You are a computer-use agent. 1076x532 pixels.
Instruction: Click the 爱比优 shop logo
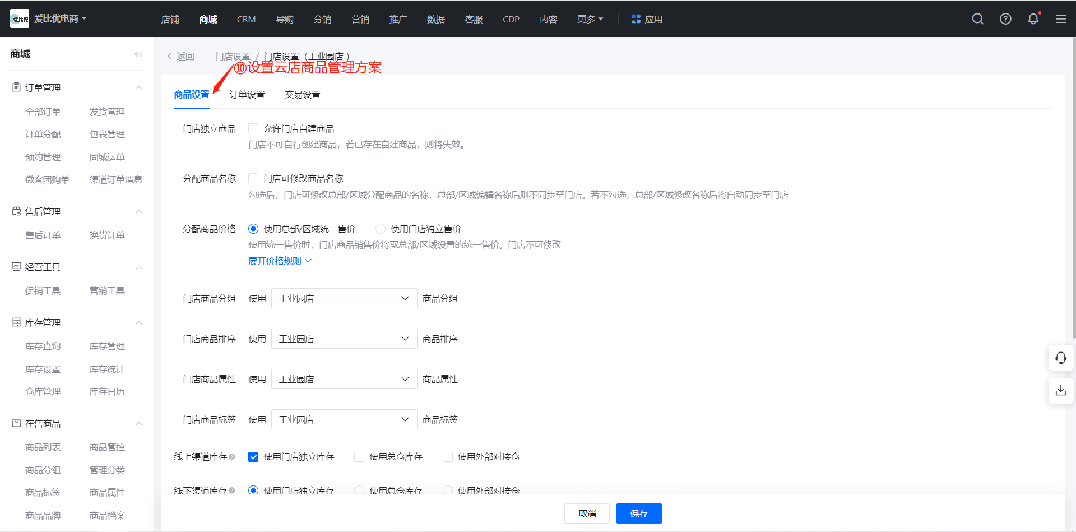click(x=20, y=19)
